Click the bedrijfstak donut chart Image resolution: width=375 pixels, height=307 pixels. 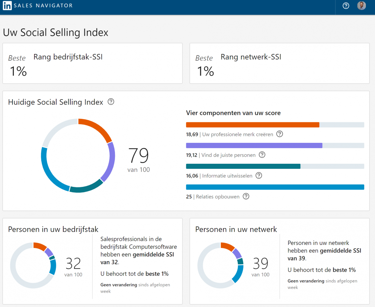(33, 265)
